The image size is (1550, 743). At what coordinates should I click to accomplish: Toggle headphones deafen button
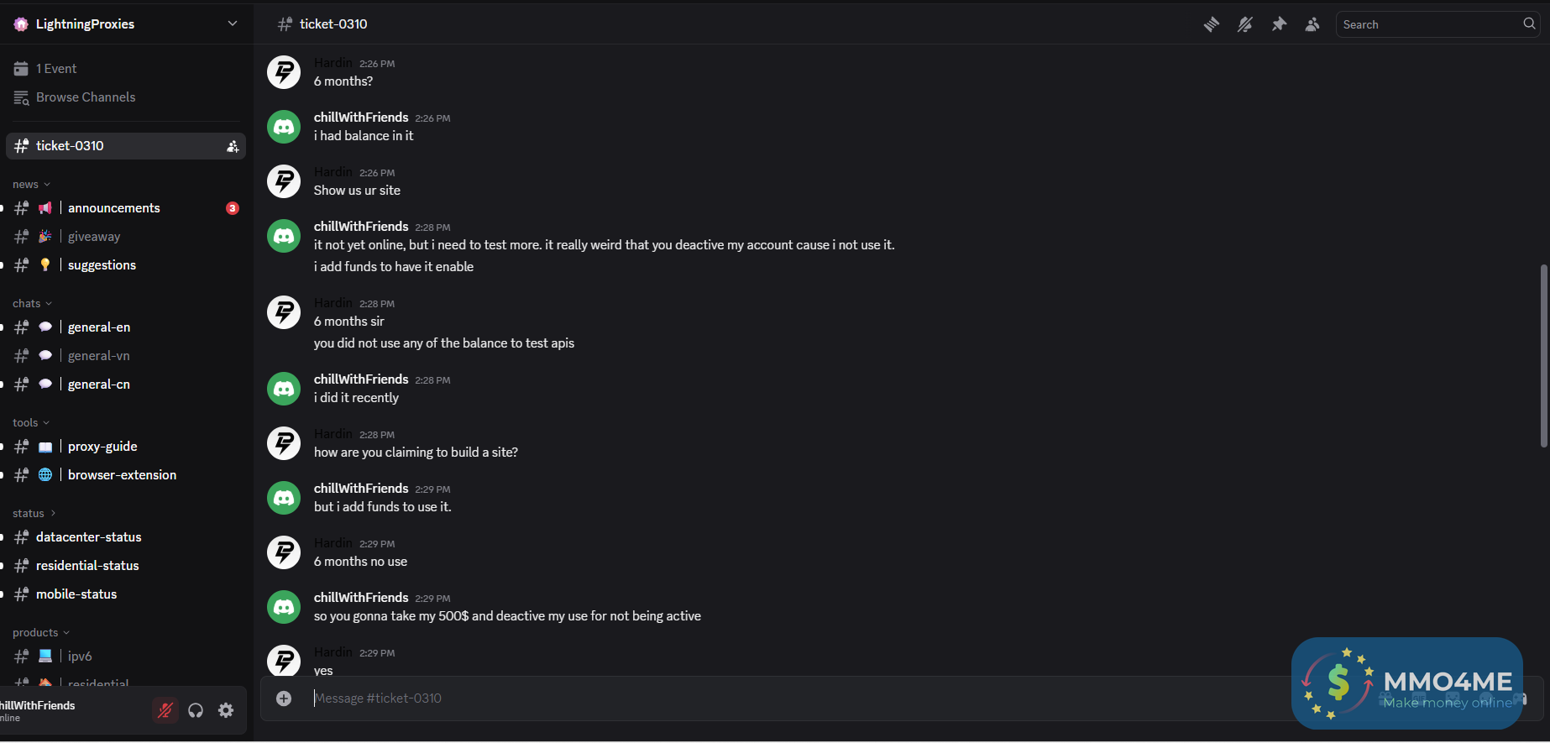point(196,710)
